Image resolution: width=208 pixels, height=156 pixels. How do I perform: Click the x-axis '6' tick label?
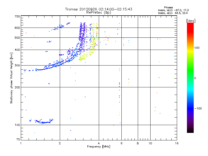121,143
